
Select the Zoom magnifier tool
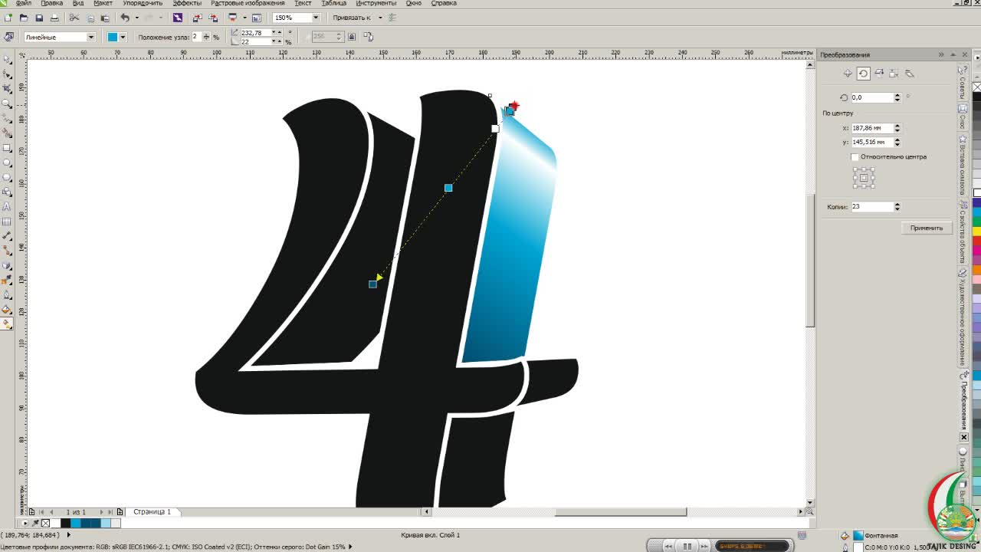point(8,103)
